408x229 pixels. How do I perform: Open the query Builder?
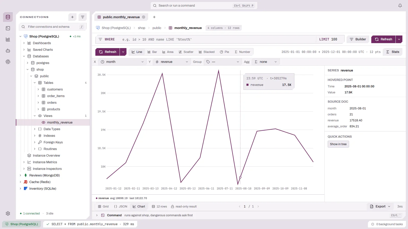pyautogui.click(x=358, y=39)
